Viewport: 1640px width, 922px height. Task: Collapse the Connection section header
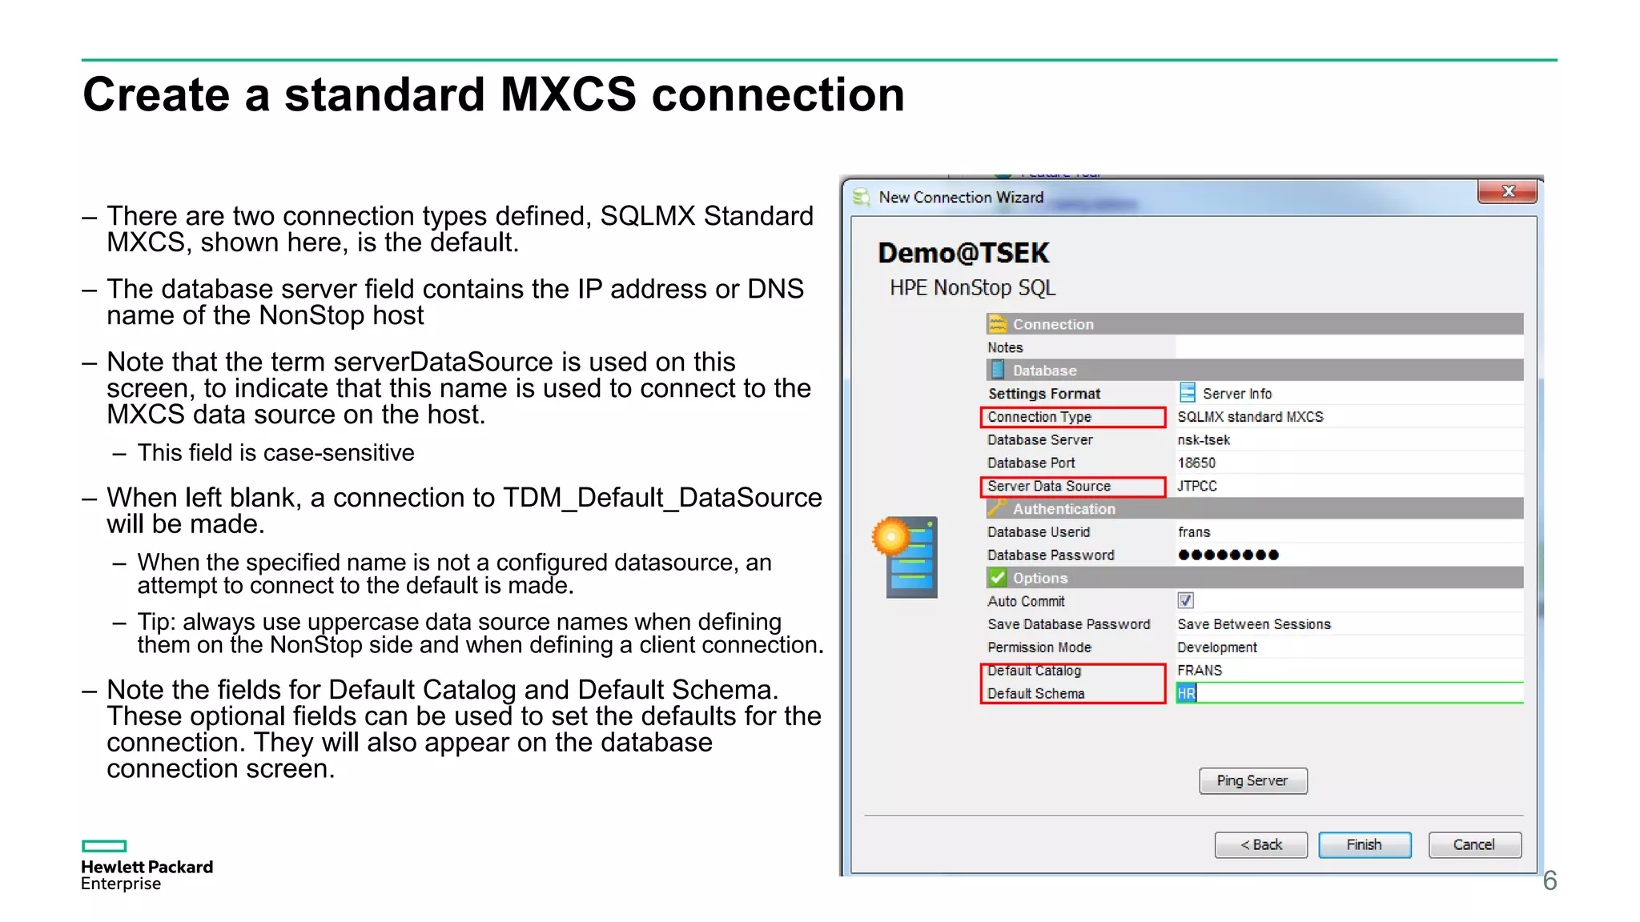1255,324
